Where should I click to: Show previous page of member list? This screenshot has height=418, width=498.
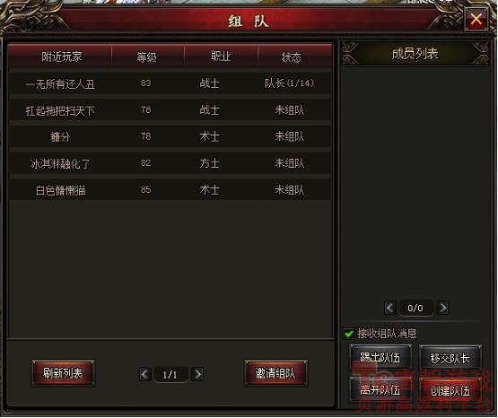tap(390, 308)
